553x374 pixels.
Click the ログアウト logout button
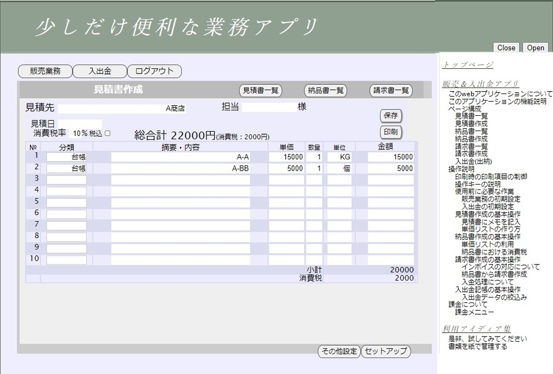click(154, 71)
